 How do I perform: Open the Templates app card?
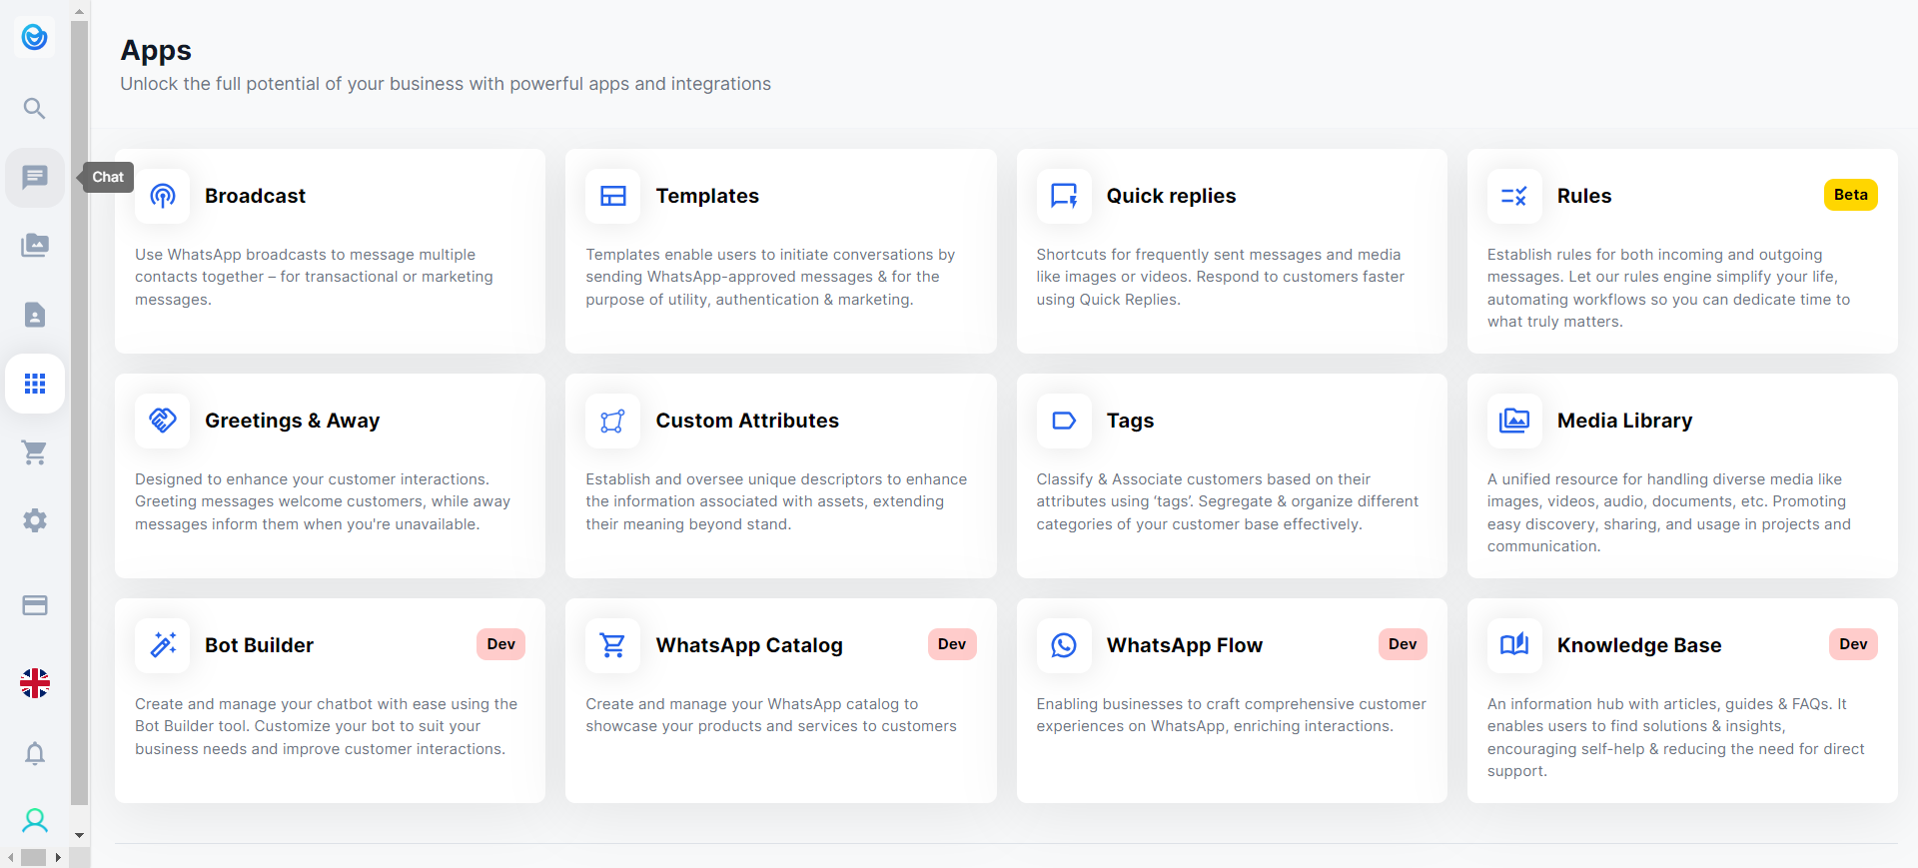(780, 250)
